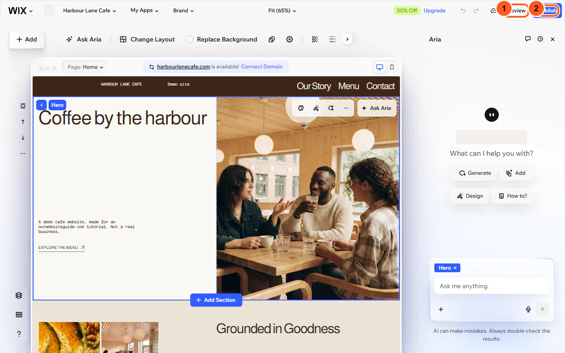Click the Menu navigation item on the site
565x353 pixels.
pos(349,86)
